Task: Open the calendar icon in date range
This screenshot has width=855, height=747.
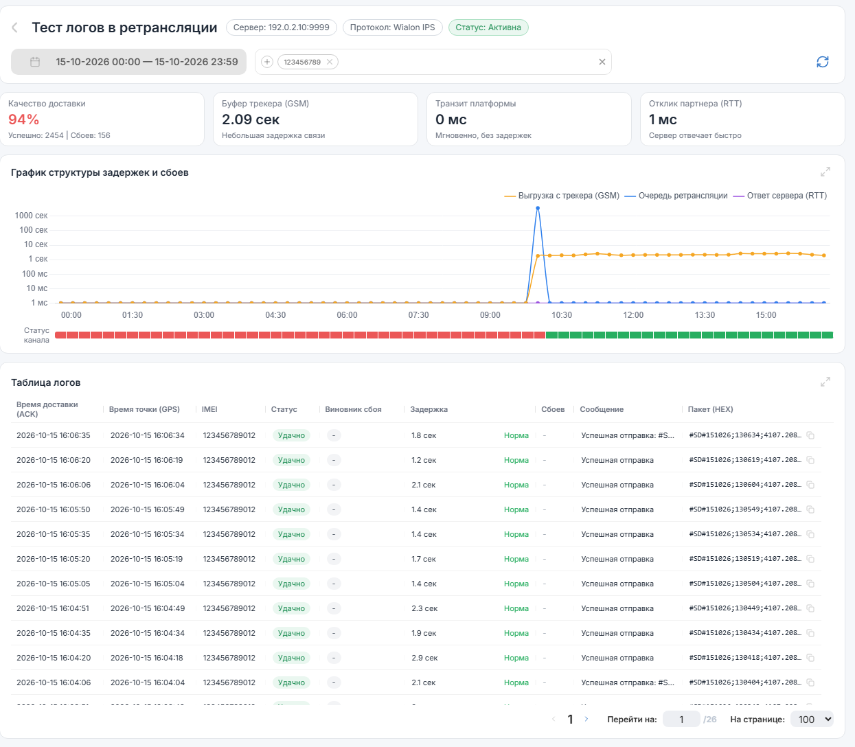Action: click(x=35, y=62)
